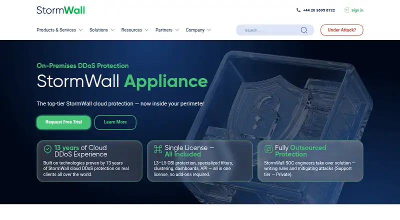Click the 'Single License — All Included' heading

(x=189, y=151)
